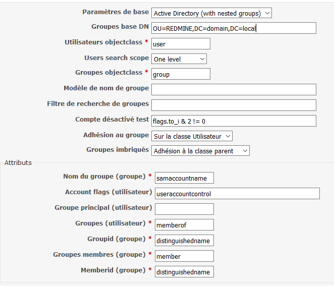334x286 pixels.
Task: Select the Groupes membres (groupe) field
Action: pyautogui.click(x=184, y=256)
